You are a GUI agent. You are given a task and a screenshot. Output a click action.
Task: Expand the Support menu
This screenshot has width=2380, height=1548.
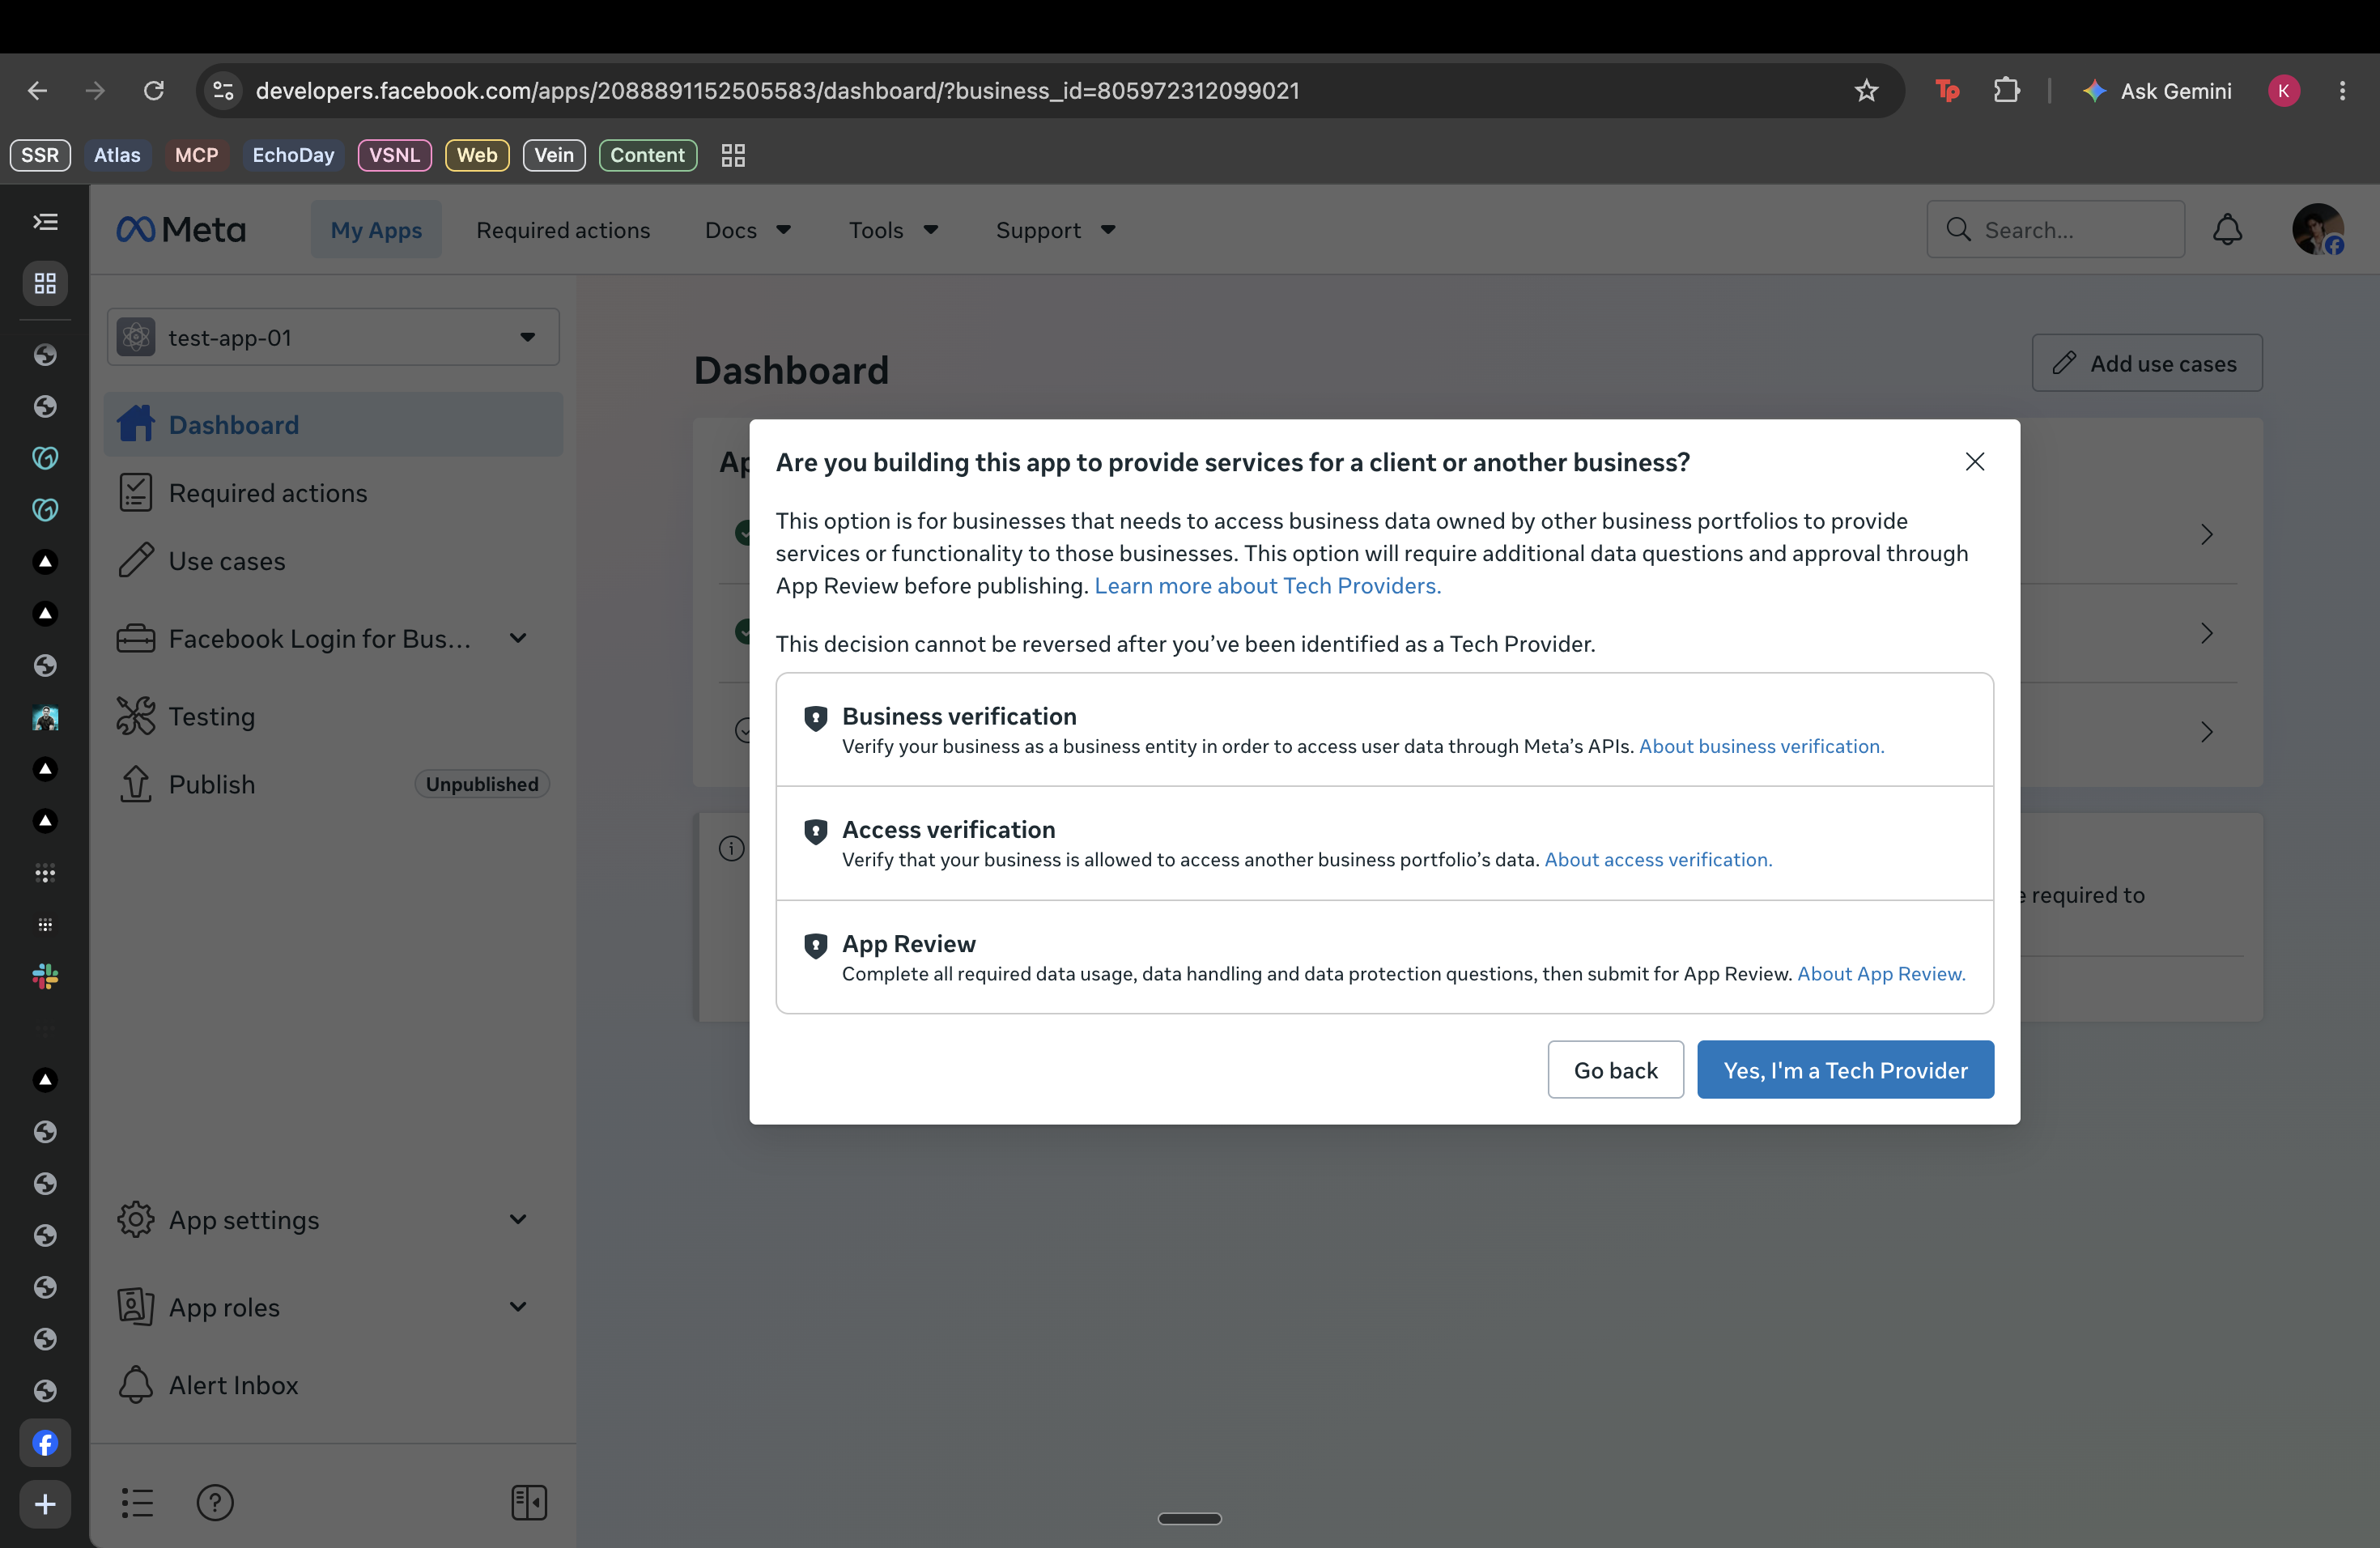[1055, 230]
